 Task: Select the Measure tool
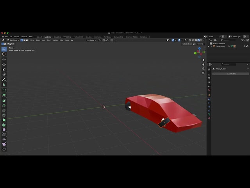(4, 85)
